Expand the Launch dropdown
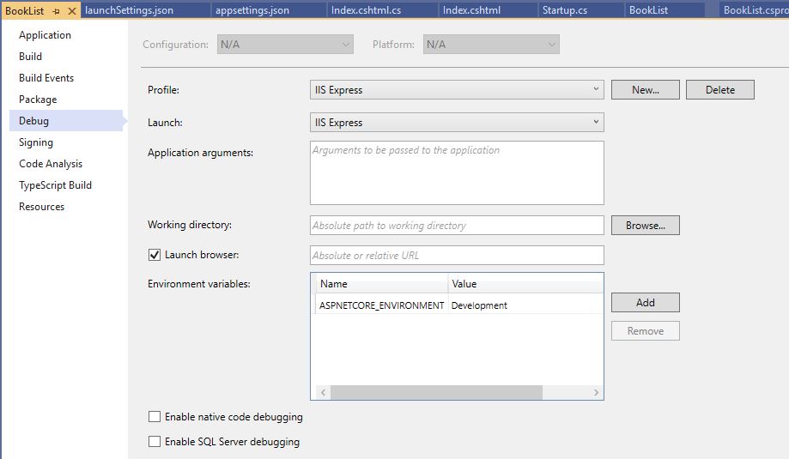This screenshot has width=789, height=459. pyautogui.click(x=457, y=122)
